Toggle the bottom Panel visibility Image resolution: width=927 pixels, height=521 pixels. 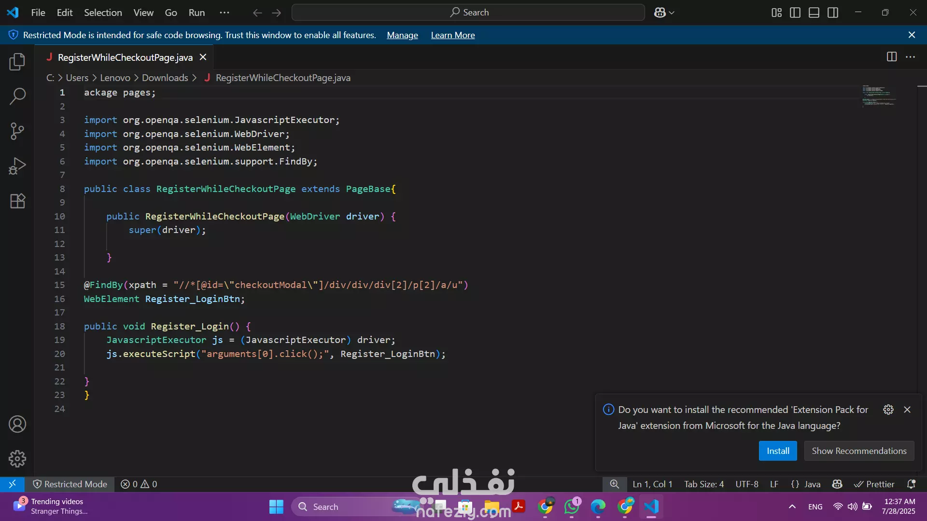[814, 13]
